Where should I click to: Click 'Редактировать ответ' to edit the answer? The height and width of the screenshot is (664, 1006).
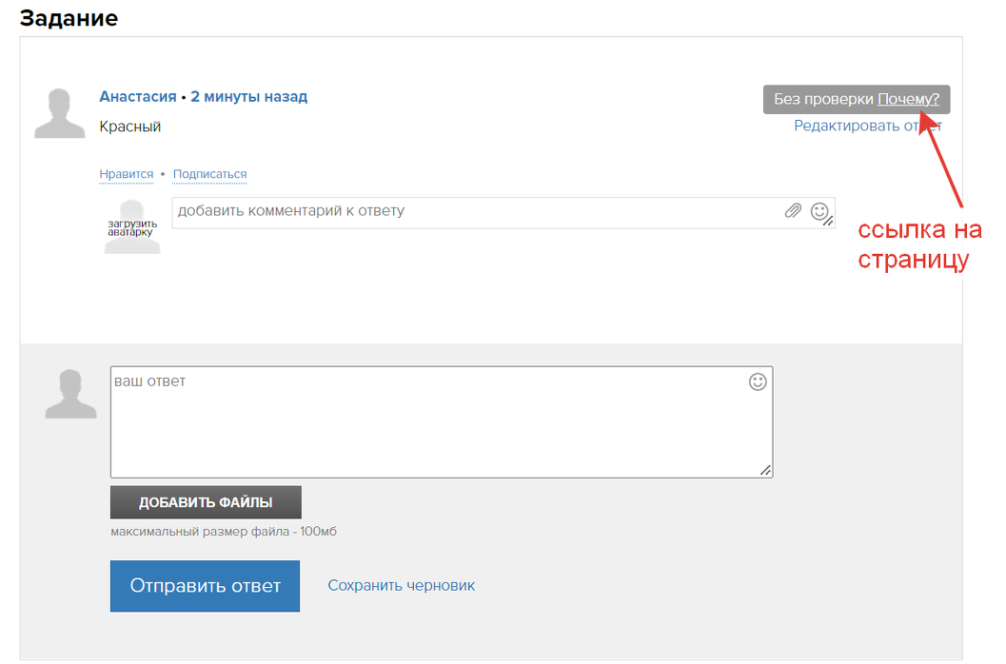click(x=867, y=126)
